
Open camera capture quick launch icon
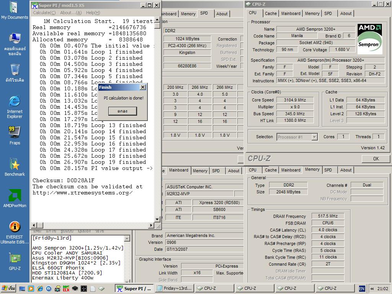tap(57, 289)
